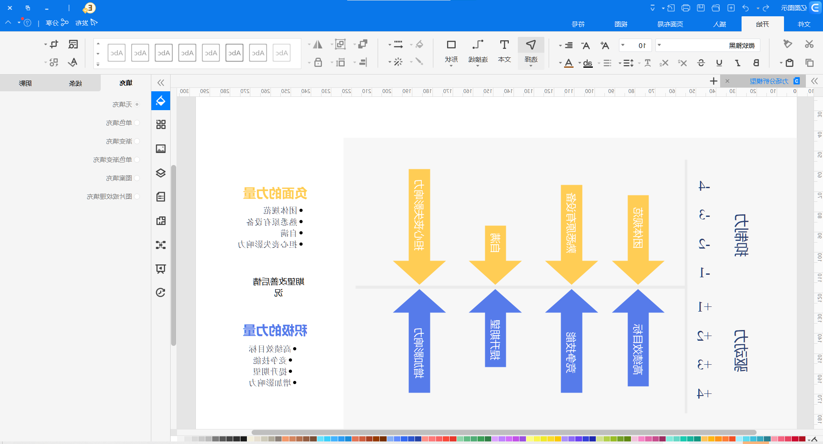
Task: Select the 单色渐变填充 radio option
Action: coord(137,159)
